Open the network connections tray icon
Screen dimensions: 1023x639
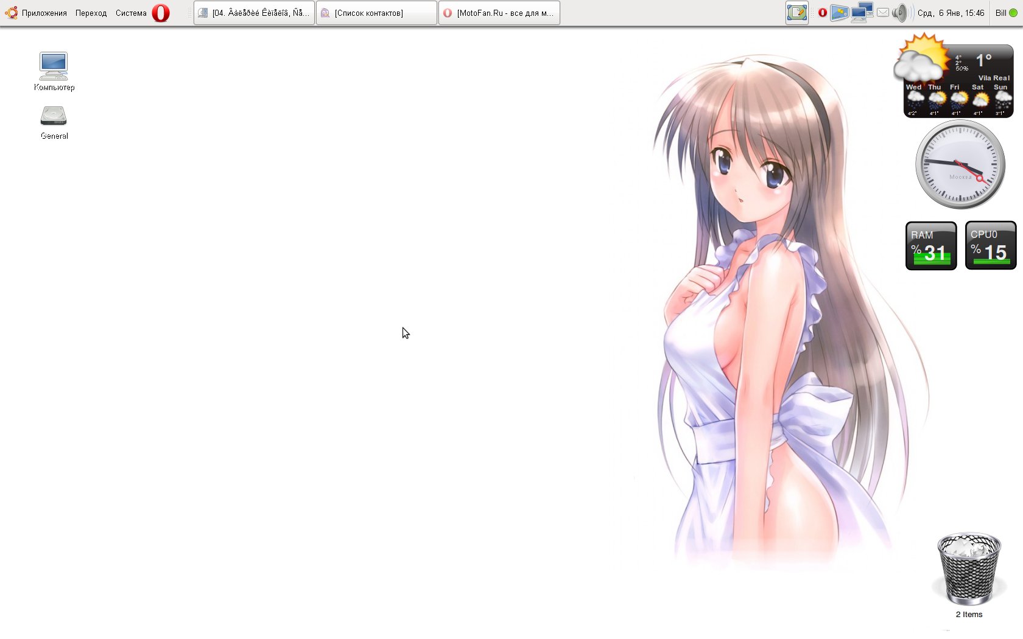pos(862,13)
